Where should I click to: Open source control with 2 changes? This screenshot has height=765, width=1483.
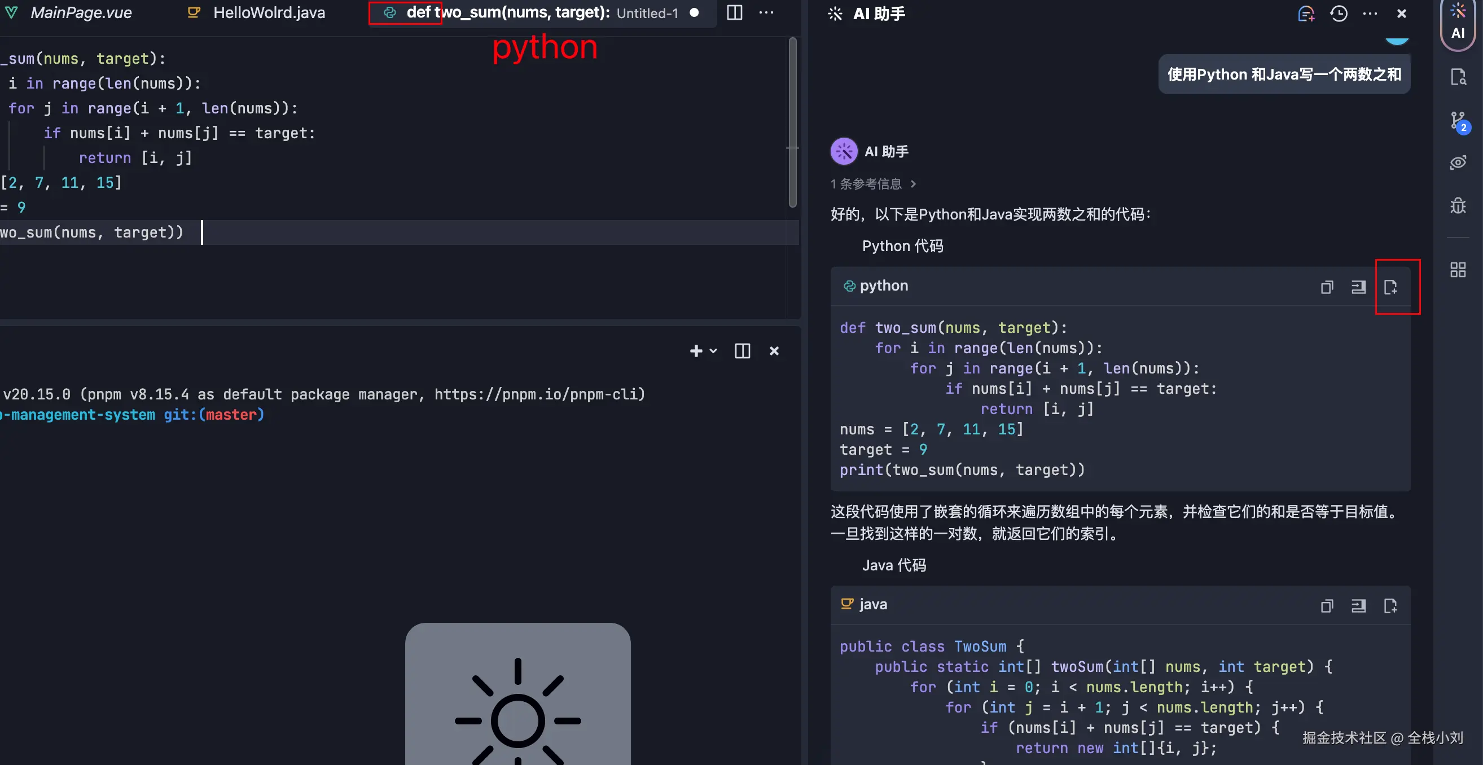pyautogui.click(x=1458, y=121)
